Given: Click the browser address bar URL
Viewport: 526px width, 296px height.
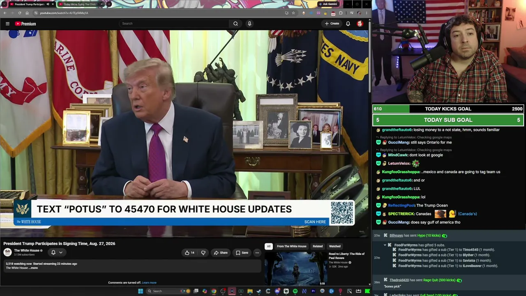Looking at the screenshot, I should (64, 13).
